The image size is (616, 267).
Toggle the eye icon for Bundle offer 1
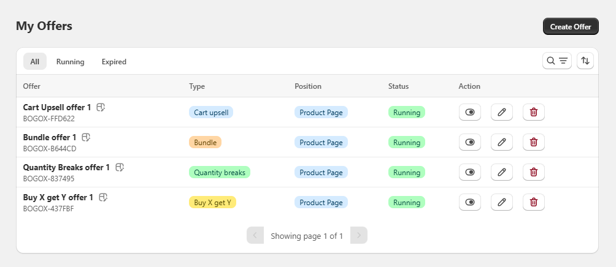[470, 142]
